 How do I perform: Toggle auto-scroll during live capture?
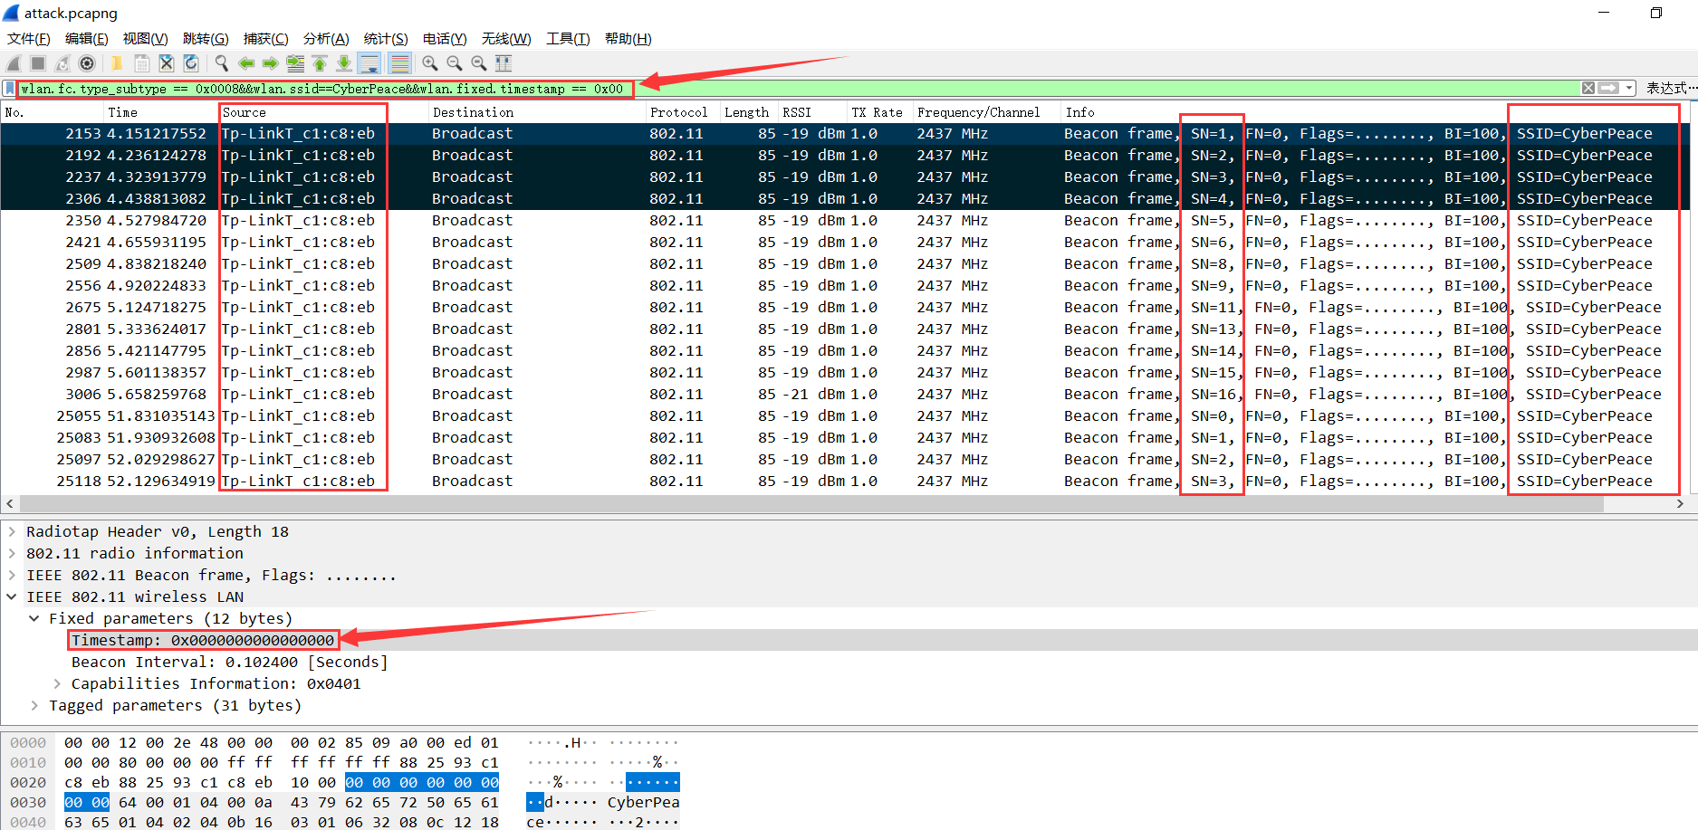[369, 63]
